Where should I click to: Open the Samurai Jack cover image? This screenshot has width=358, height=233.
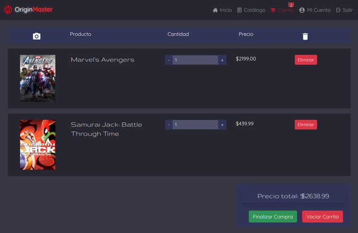click(37, 145)
